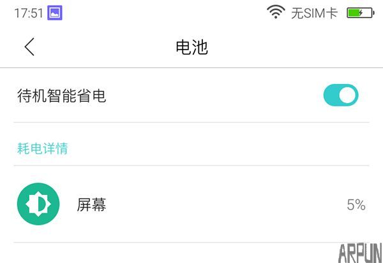Tap the white knob of the power-saving switch
This screenshot has height=263, width=383.
tap(348, 96)
